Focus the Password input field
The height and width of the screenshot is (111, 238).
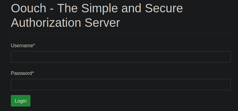coord(121,85)
